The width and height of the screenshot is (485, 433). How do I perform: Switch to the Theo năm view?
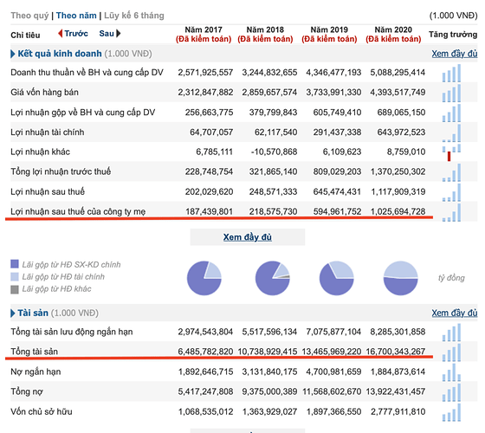[x=76, y=16]
